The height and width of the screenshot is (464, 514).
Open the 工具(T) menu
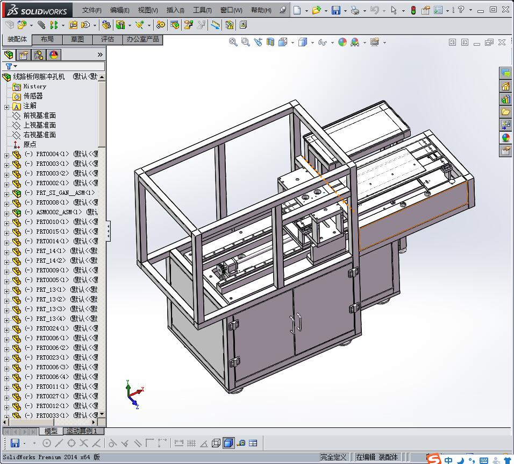(202, 10)
